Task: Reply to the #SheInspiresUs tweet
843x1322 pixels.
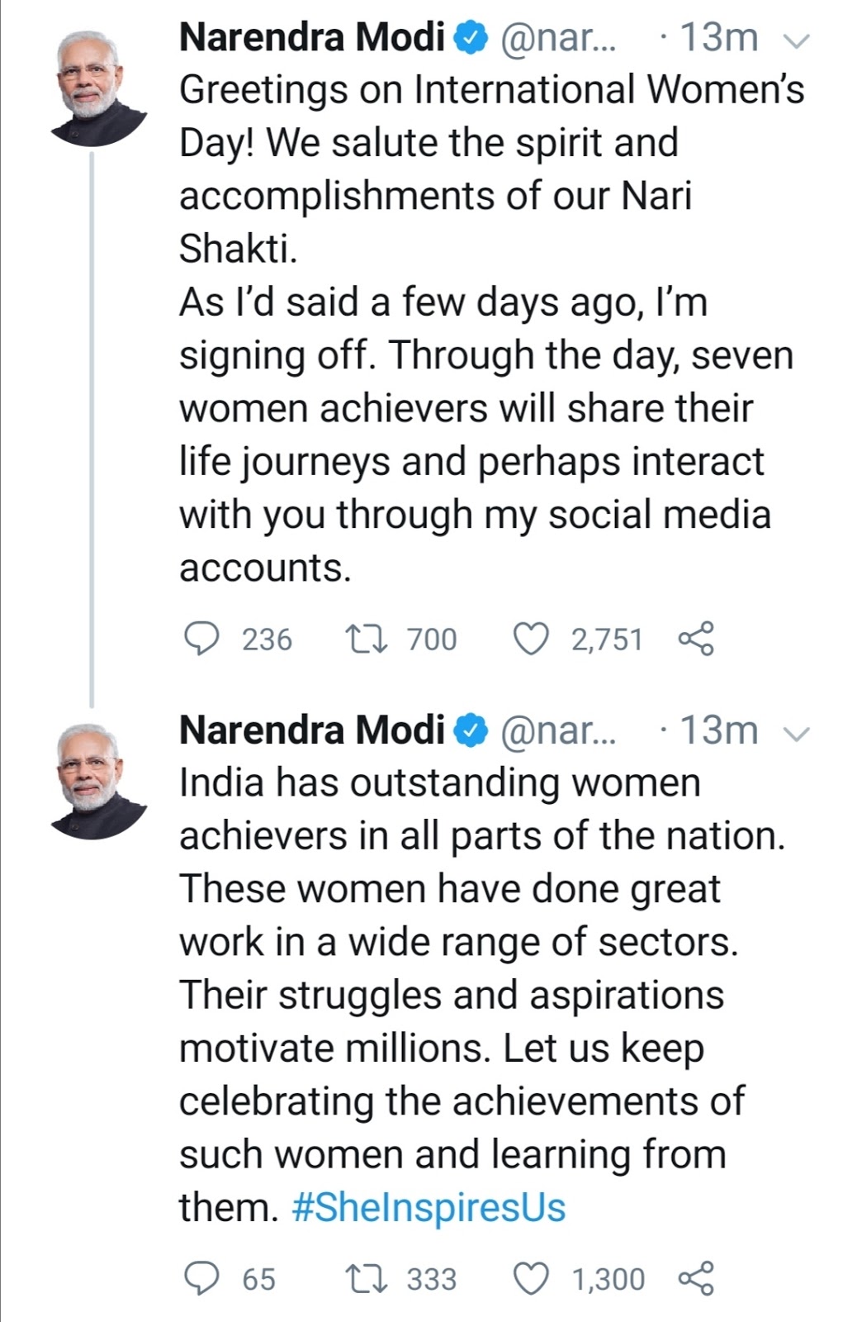Action: [x=201, y=1279]
